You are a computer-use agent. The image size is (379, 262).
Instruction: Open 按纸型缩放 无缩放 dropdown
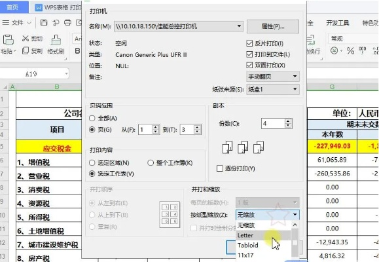point(268,215)
